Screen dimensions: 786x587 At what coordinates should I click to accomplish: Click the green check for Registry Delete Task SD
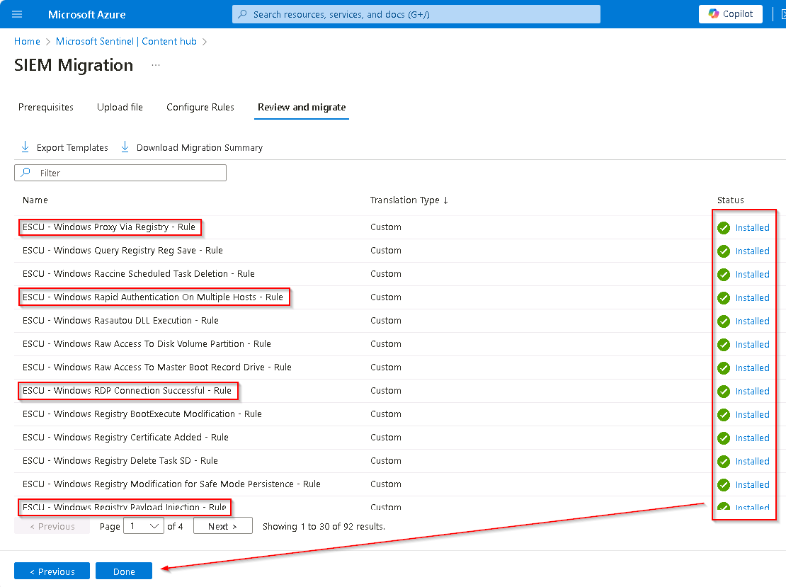(724, 462)
